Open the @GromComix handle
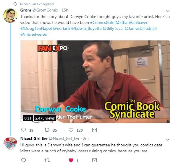Viewport: 173px width, 165px height. click(45, 10)
